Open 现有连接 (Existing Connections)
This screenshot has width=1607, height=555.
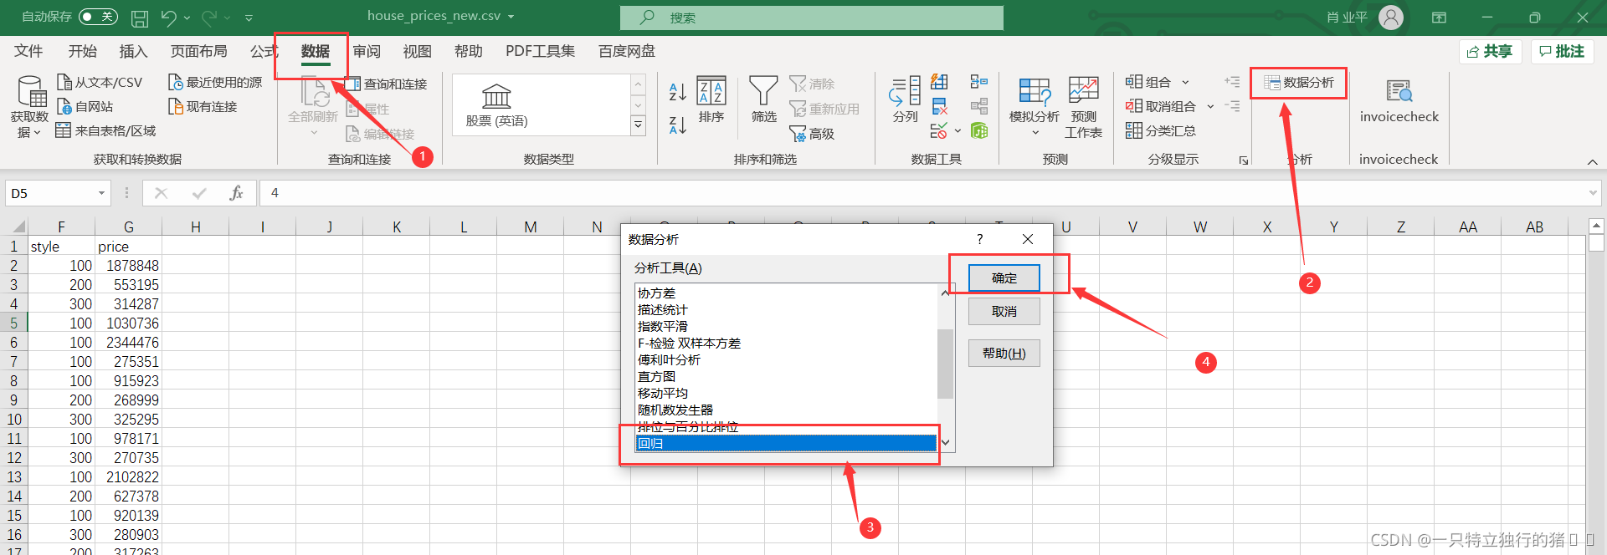coord(203,106)
